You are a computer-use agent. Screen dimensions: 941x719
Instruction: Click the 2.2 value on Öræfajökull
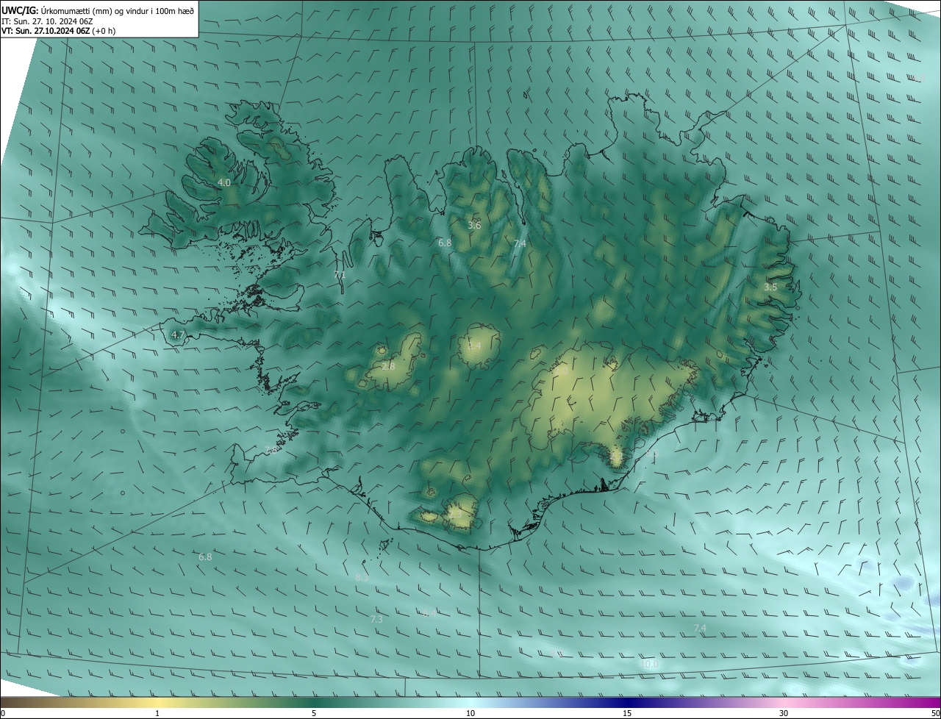(616, 456)
